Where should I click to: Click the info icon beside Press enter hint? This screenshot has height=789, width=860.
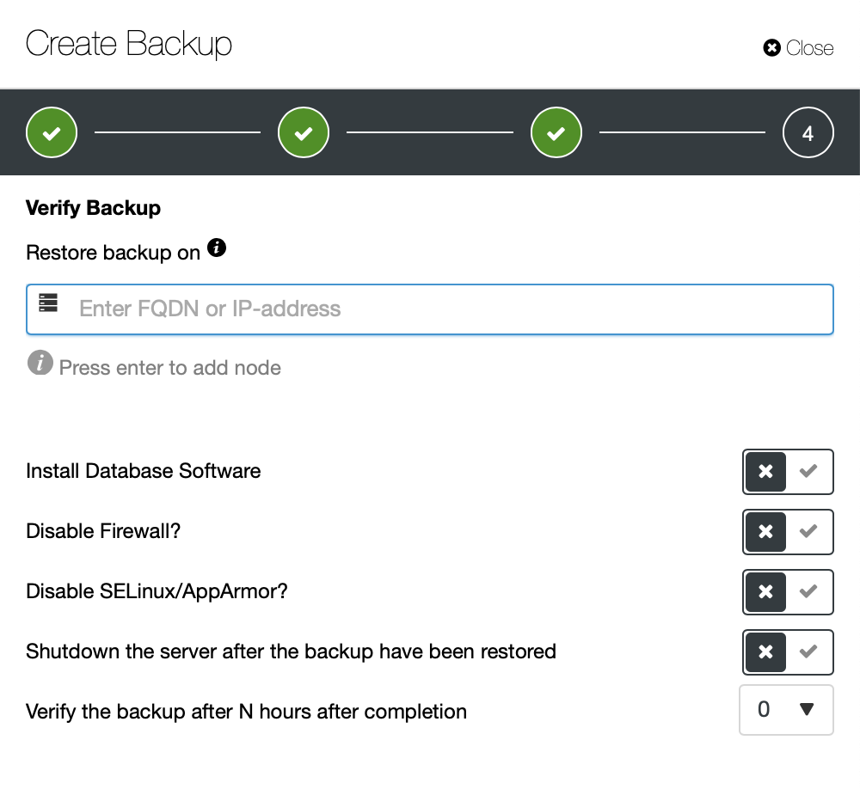(40, 363)
